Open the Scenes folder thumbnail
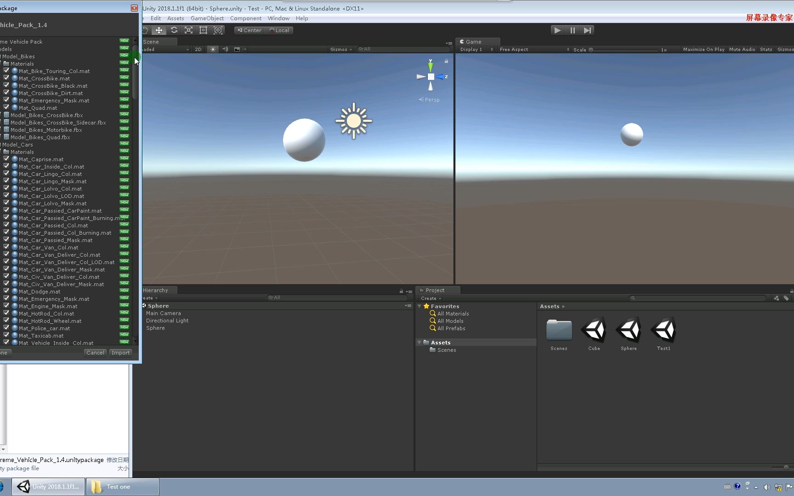 click(559, 330)
